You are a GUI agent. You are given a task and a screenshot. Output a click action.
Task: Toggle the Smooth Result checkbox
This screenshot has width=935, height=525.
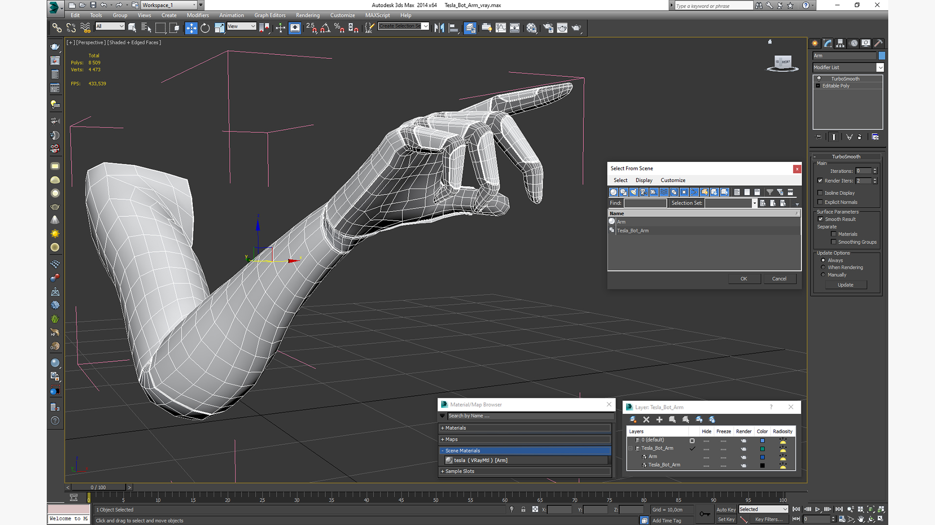821,219
